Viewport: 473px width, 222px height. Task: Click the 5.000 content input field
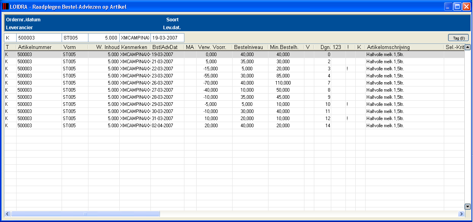click(104, 38)
